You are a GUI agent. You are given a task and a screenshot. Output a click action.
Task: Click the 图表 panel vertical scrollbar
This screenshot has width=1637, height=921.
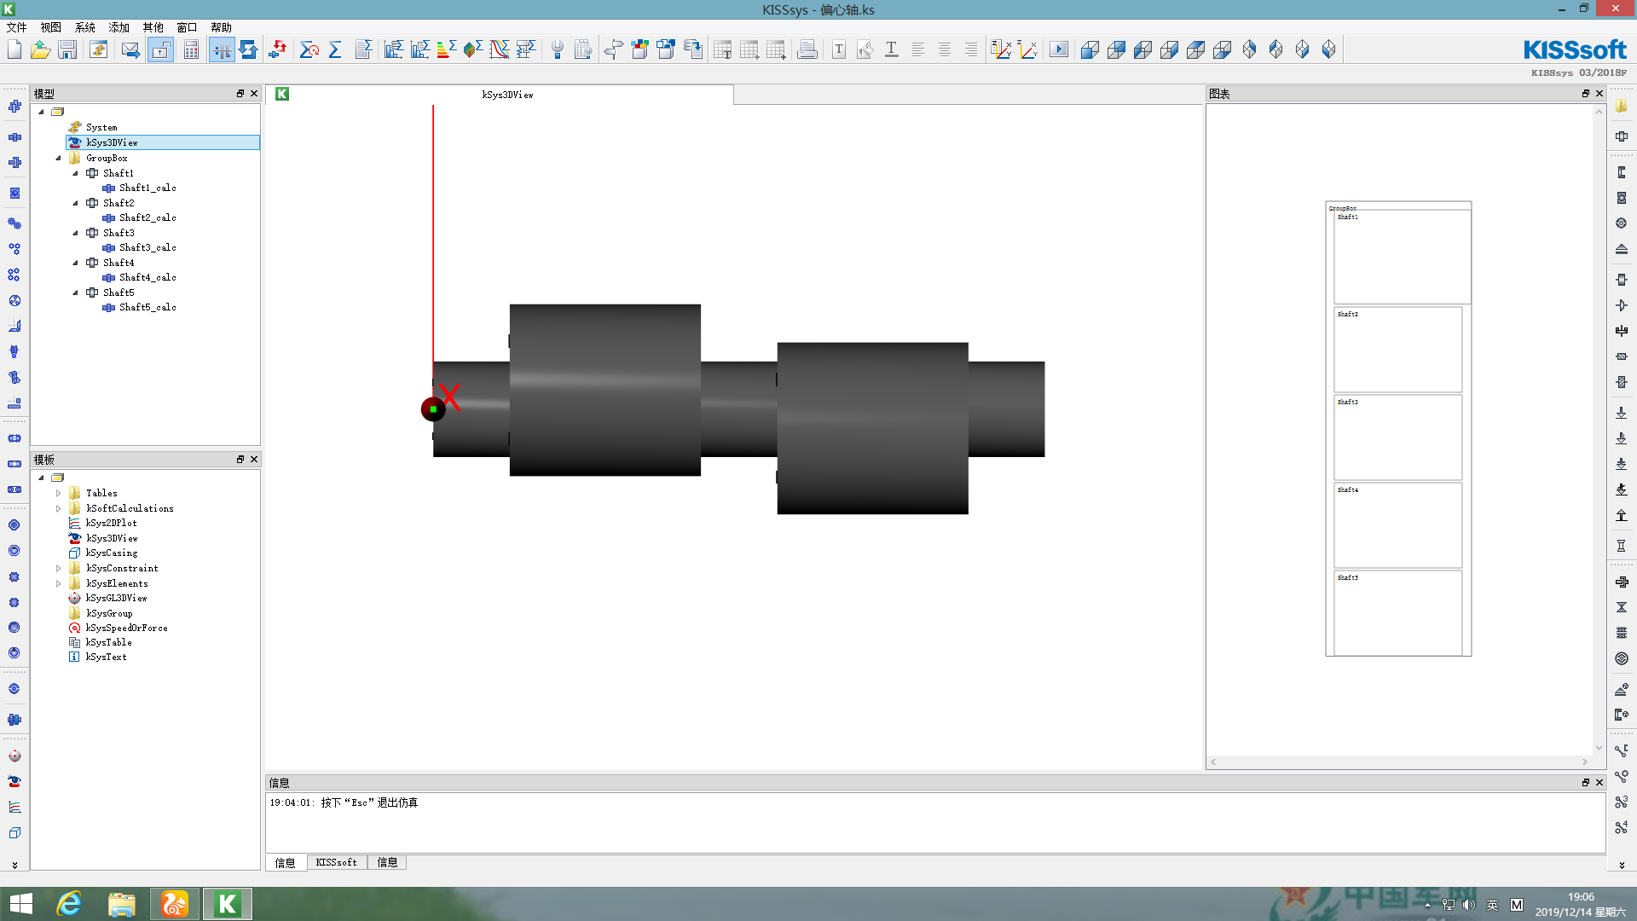coord(1599,430)
